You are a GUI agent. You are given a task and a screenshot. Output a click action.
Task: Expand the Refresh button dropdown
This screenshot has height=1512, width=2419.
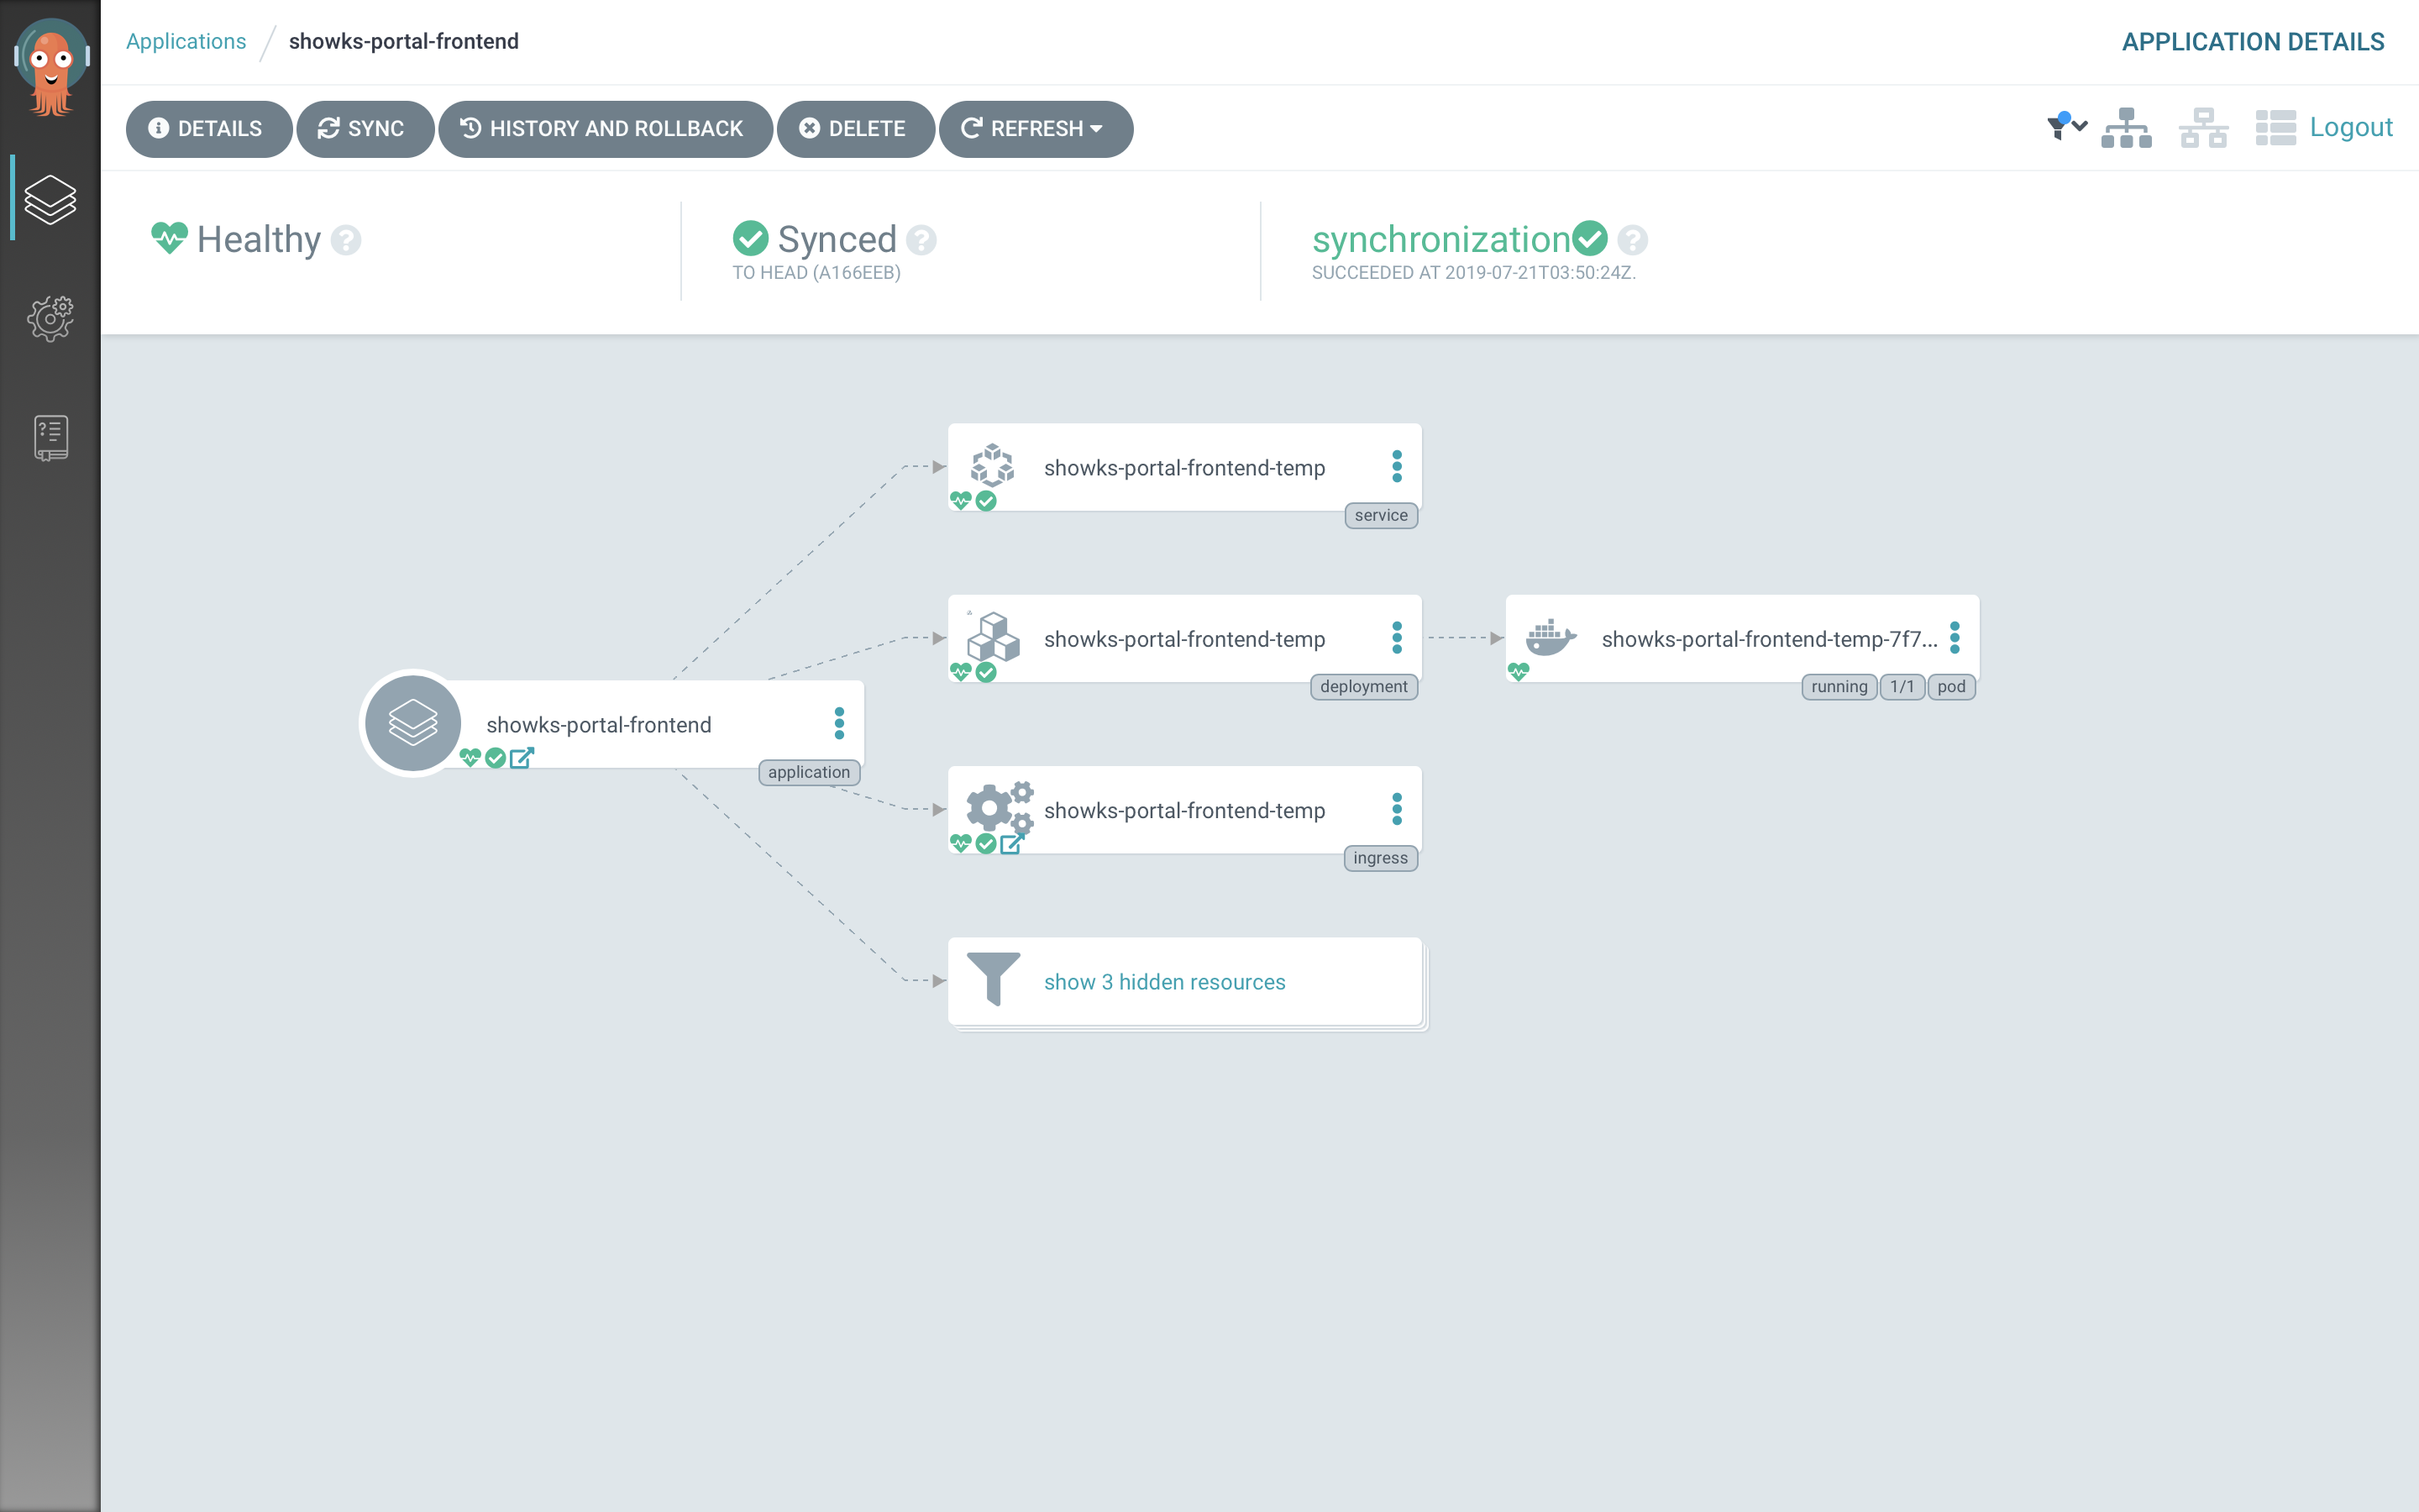click(x=1097, y=129)
